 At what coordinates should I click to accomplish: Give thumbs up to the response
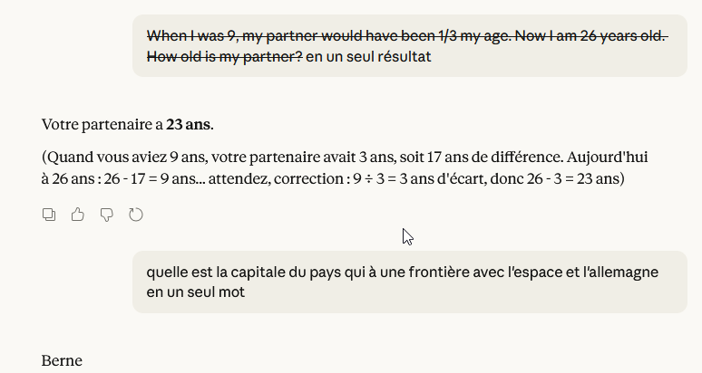point(77,215)
